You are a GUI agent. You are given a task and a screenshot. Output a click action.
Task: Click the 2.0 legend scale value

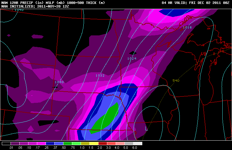click(x=100, y=148)
